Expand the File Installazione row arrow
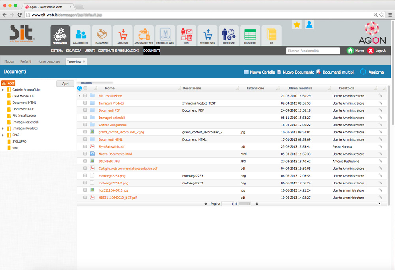395x270 pixels. tap(79, 95)
